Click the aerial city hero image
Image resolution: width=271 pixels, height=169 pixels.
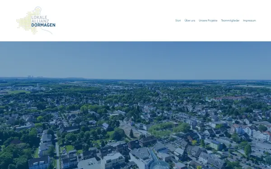pyautogui.click(x=135, y=105)
